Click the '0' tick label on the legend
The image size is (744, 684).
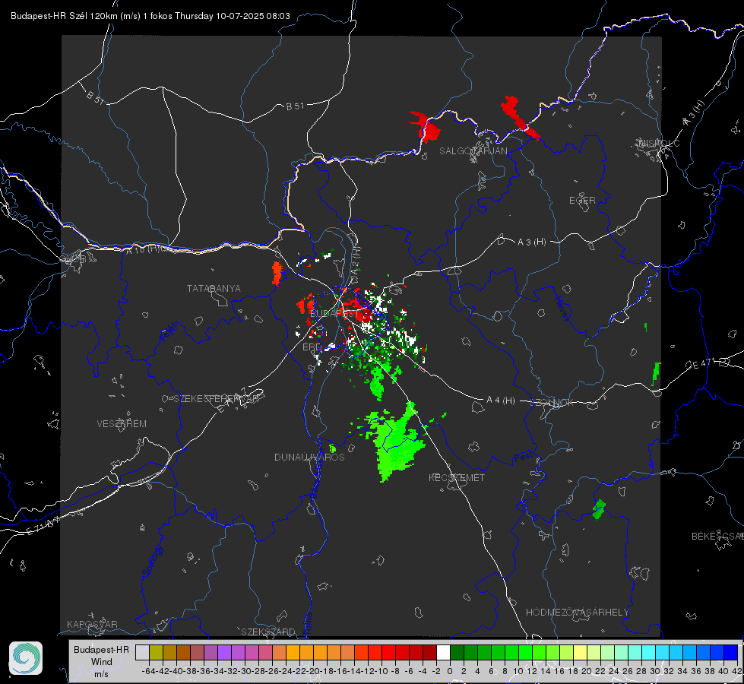450,671
